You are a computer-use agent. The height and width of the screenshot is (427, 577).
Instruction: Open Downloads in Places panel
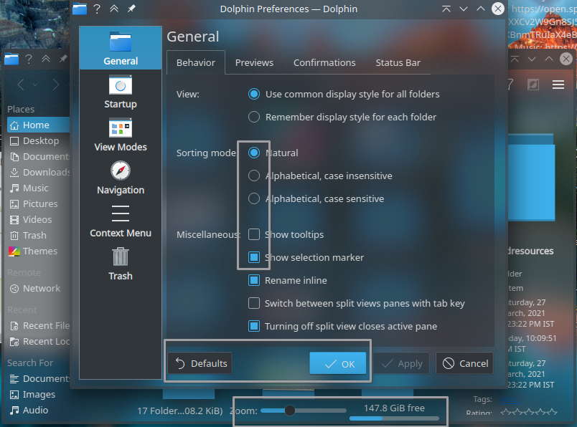click(x=38, y=173)
